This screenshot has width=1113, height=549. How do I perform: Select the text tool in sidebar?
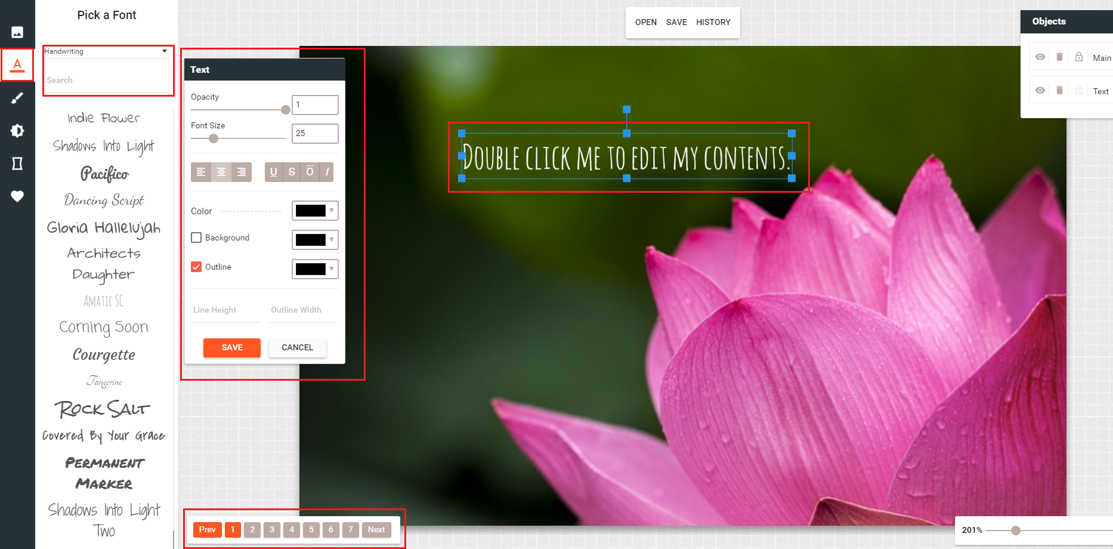[17, 65]
